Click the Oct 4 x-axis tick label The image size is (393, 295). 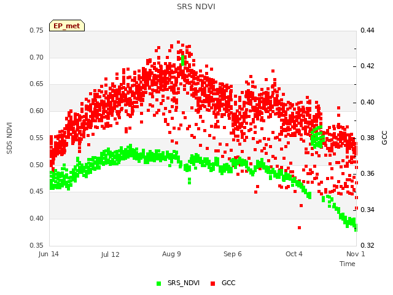click(294, 254)
